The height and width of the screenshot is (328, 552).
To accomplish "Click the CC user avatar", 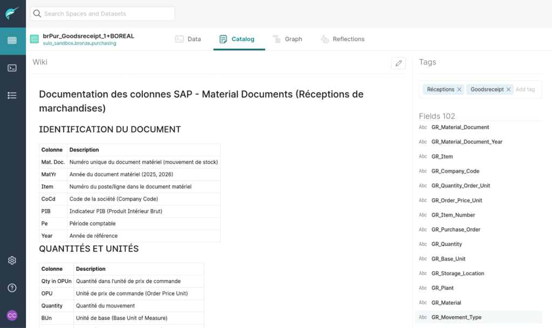I will coord(12,315).
